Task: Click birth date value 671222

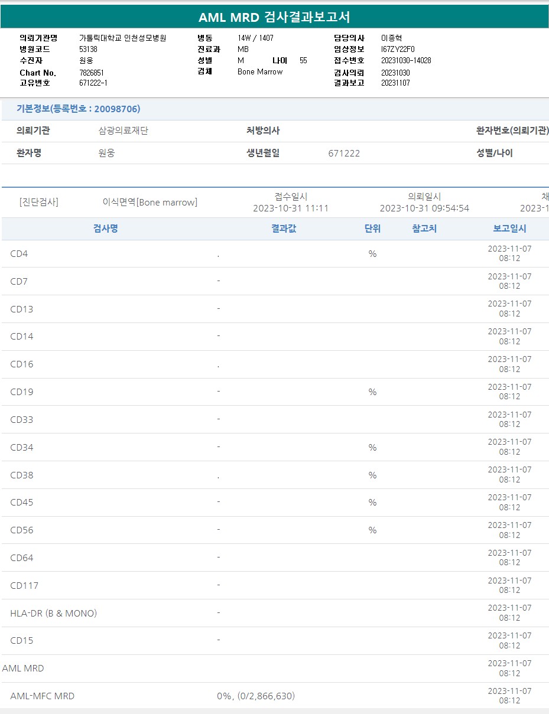Action: coord(344,154)
